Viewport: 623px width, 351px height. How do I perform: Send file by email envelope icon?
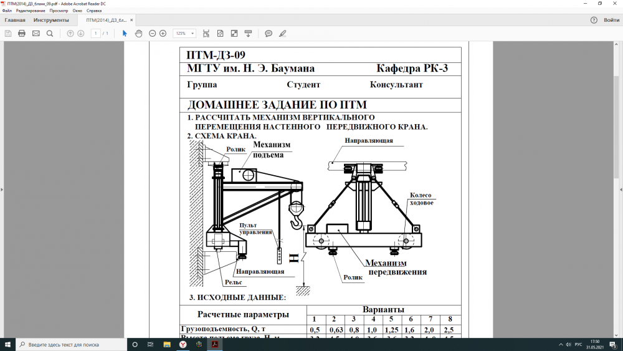coord(36,34)
